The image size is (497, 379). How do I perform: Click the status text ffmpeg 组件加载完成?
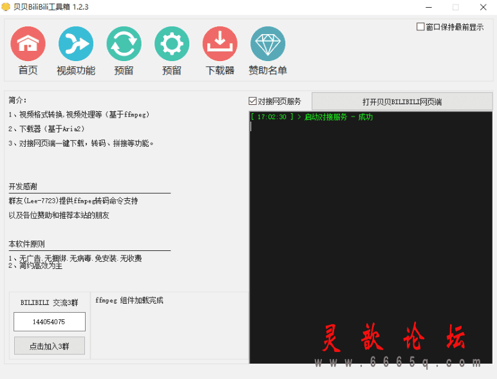pyautogui.click(x=129, y=300)
